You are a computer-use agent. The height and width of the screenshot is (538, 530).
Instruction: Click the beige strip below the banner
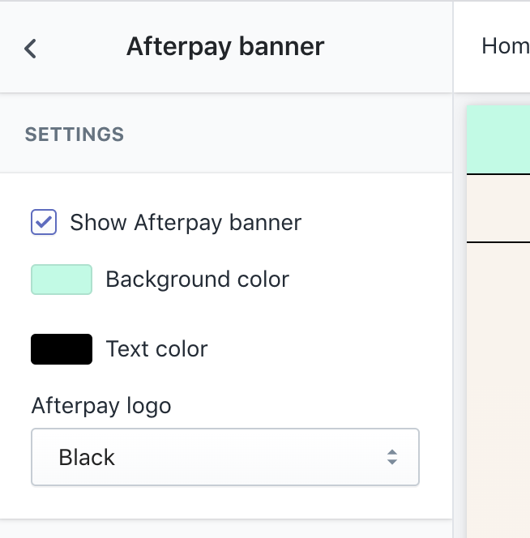[x=498, y=208]
